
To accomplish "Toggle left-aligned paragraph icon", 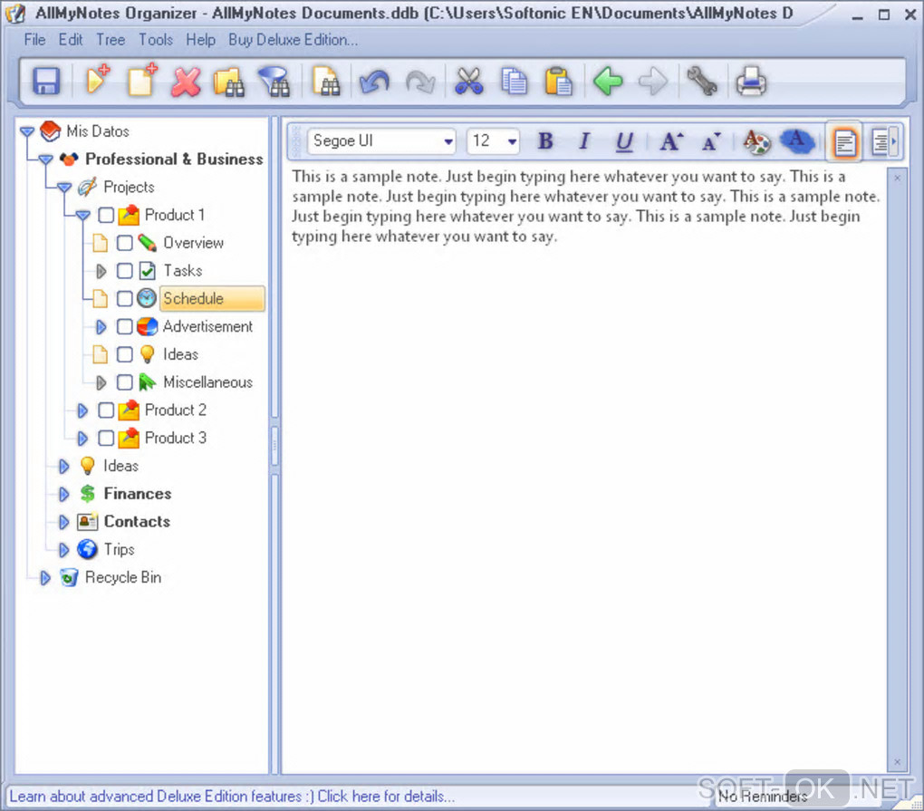I will (844, 142).
